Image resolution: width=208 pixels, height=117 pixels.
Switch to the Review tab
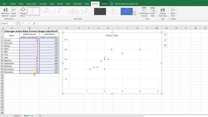click(60, 4)
